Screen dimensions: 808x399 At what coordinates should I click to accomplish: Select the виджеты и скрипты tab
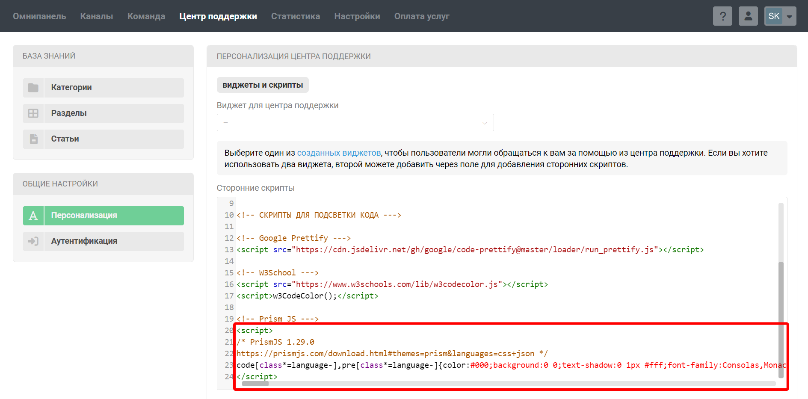(x=263, y=85)
